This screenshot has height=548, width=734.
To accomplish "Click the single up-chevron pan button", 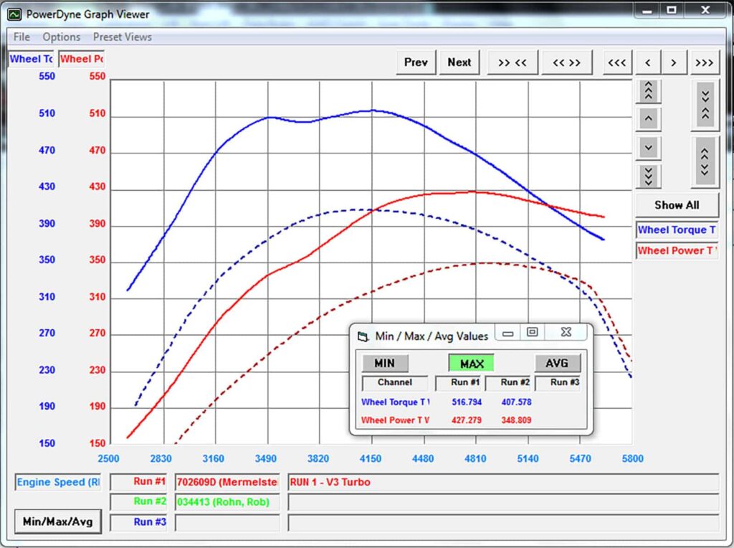I will 648,119.
